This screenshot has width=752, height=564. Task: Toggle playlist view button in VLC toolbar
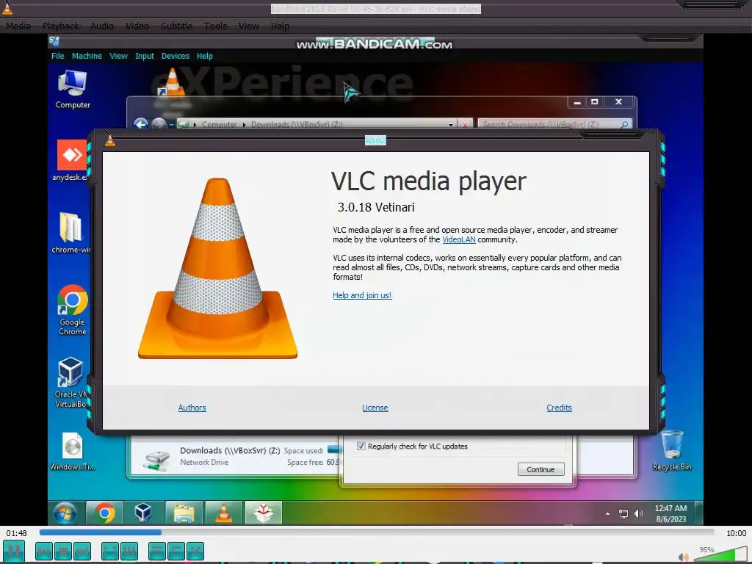(157, 551)
